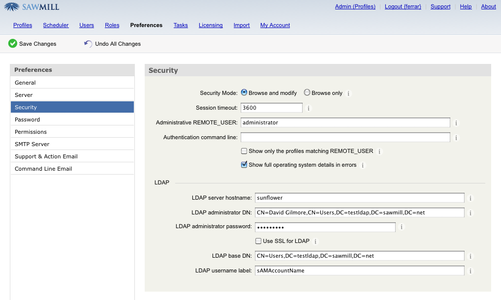
Task: Click the LDAP base DN input field
Action: pos(359,256)
